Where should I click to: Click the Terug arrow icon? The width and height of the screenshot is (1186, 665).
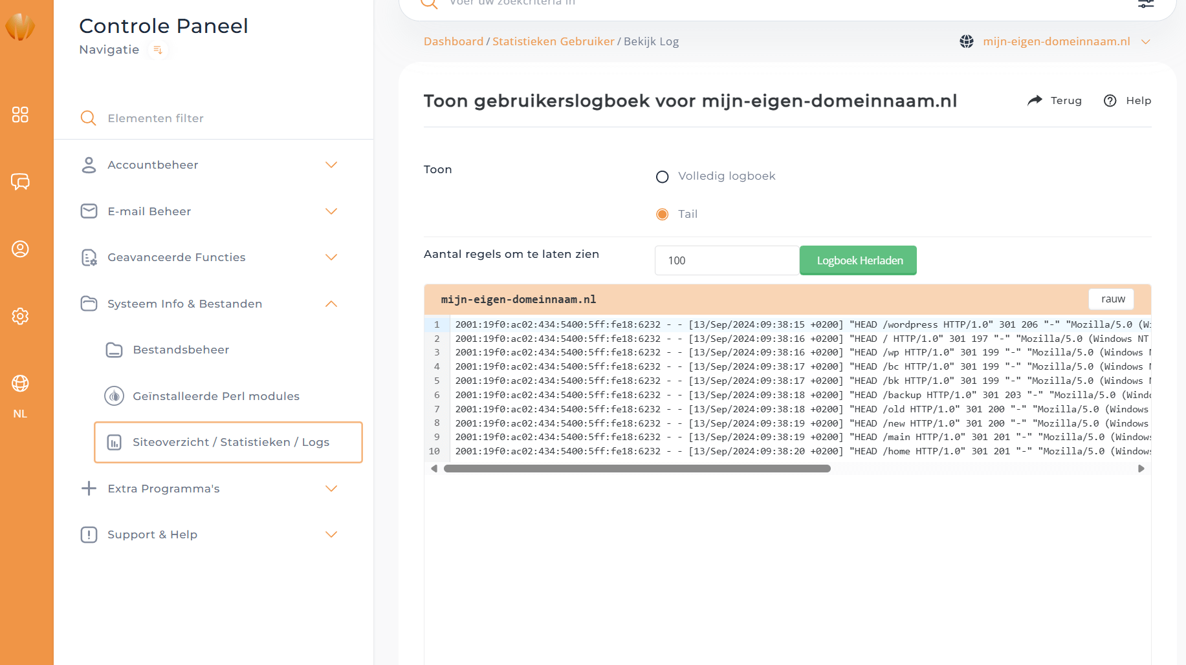[1035, 100]
